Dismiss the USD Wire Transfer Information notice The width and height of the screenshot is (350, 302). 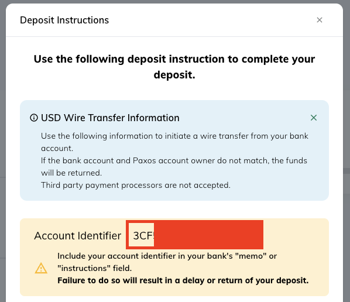314,118
